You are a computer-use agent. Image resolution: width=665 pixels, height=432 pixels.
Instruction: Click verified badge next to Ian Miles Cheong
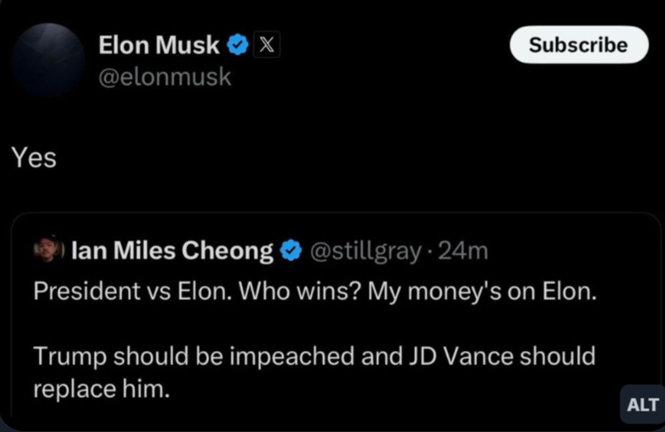click(x=291, y=251)
